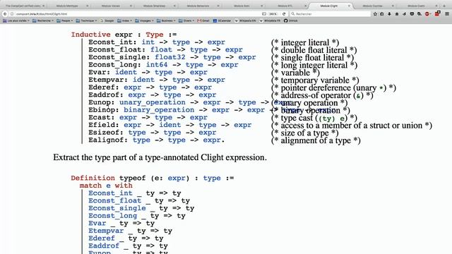The height and width of the screenshot is (254, 452).
Task: Click Econst_int in the typeof match
Action: click(110, 193)
